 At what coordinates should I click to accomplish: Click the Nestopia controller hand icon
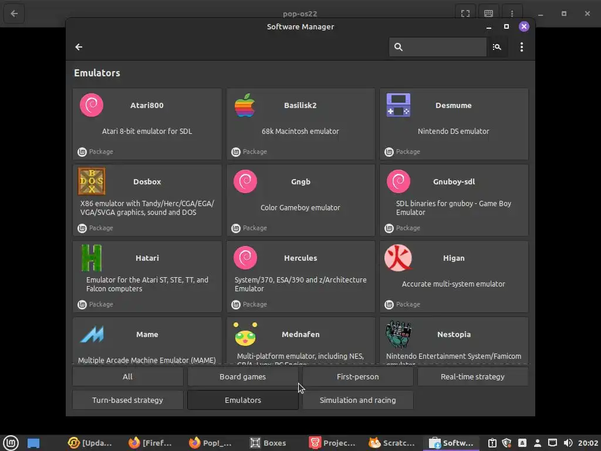399,334
